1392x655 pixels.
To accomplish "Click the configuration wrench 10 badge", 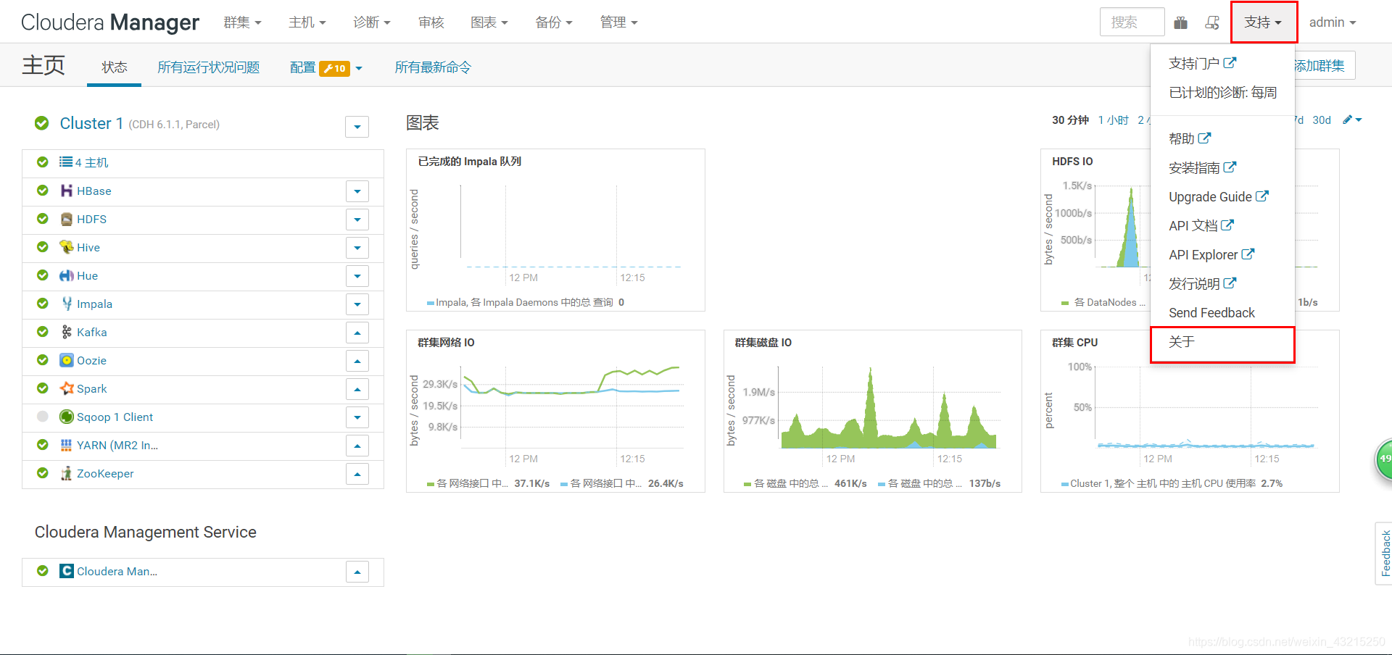I will click(x=334, y=68).
